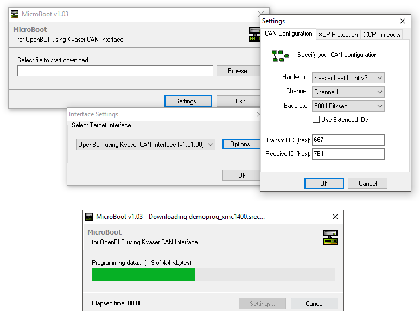Close the Settings dialog with X
This screenshot has width=420, height=325.
(x=402, y=21)
